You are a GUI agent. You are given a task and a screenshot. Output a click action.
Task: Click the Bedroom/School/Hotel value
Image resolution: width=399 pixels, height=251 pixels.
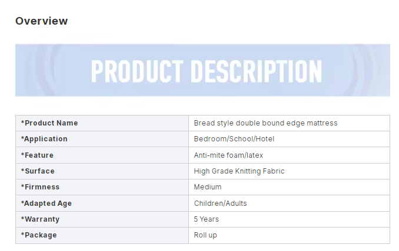(x=234, y=139)
